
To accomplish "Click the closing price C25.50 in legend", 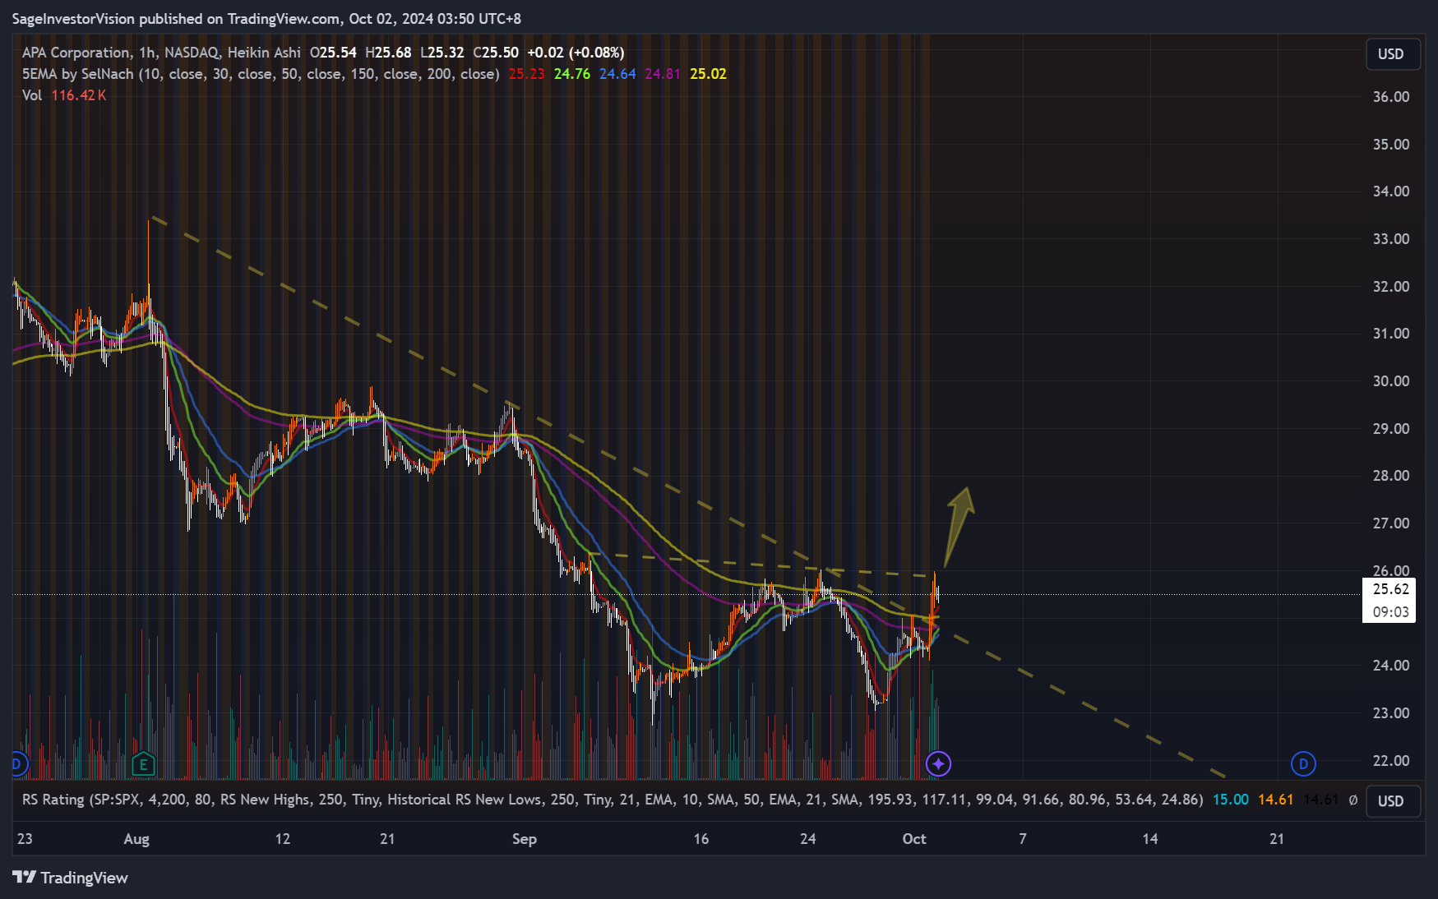I will [496, 53].
